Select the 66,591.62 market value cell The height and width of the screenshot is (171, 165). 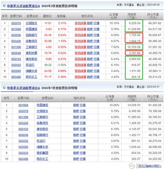(x=155, y=23)
